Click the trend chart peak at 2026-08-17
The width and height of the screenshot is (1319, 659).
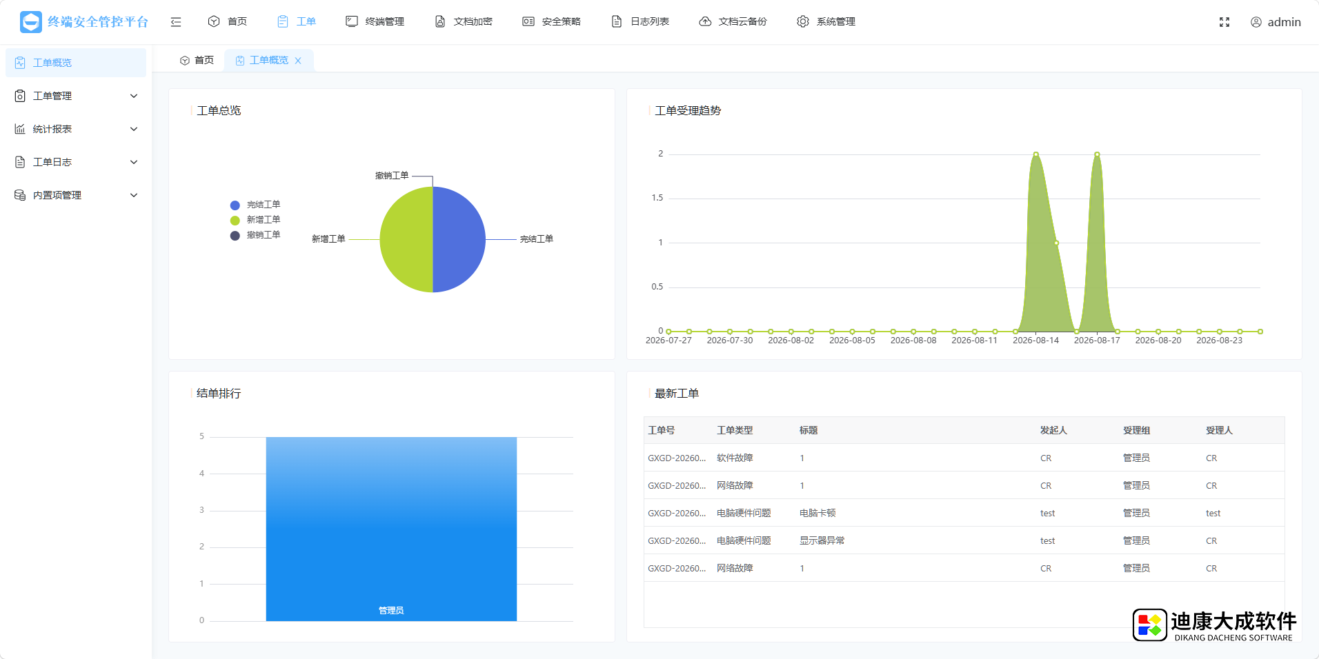(x=1097, y=154)
